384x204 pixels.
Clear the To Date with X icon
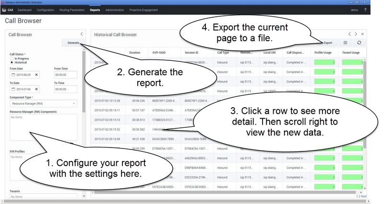(36, 89)
